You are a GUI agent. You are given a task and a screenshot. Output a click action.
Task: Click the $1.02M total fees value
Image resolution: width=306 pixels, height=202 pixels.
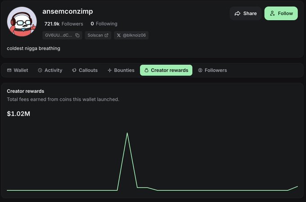pyautogui.click(x=18, y=113)
